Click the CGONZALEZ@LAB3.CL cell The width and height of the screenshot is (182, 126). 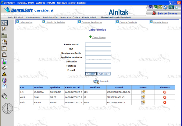[x=119, y=92]
